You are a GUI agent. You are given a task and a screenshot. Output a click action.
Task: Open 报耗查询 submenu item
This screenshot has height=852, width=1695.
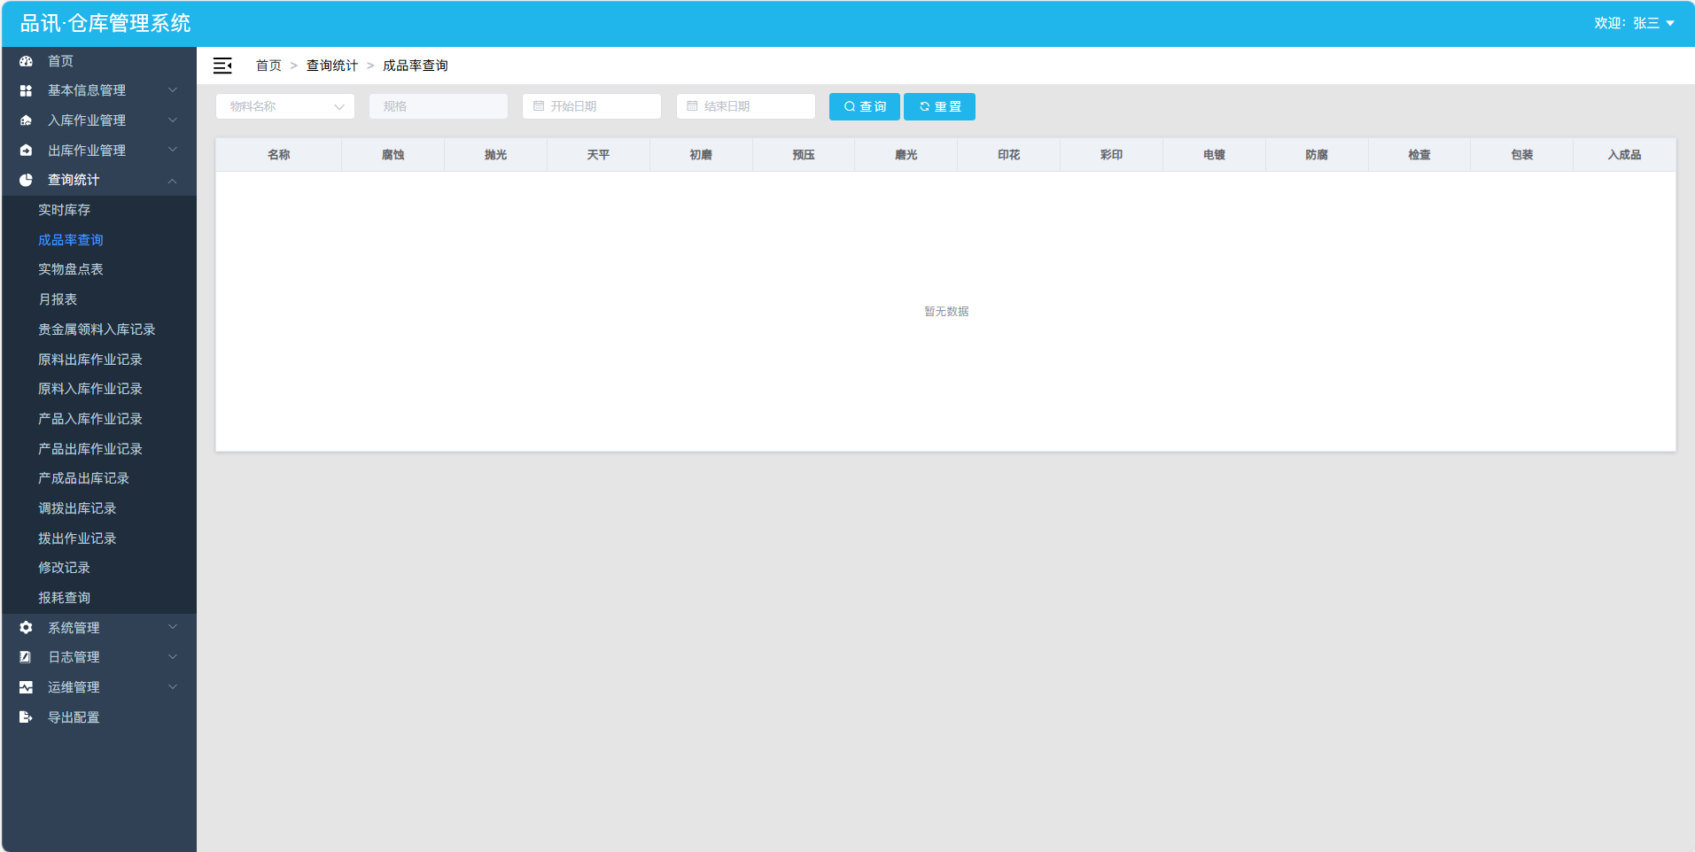pos(99,598)
